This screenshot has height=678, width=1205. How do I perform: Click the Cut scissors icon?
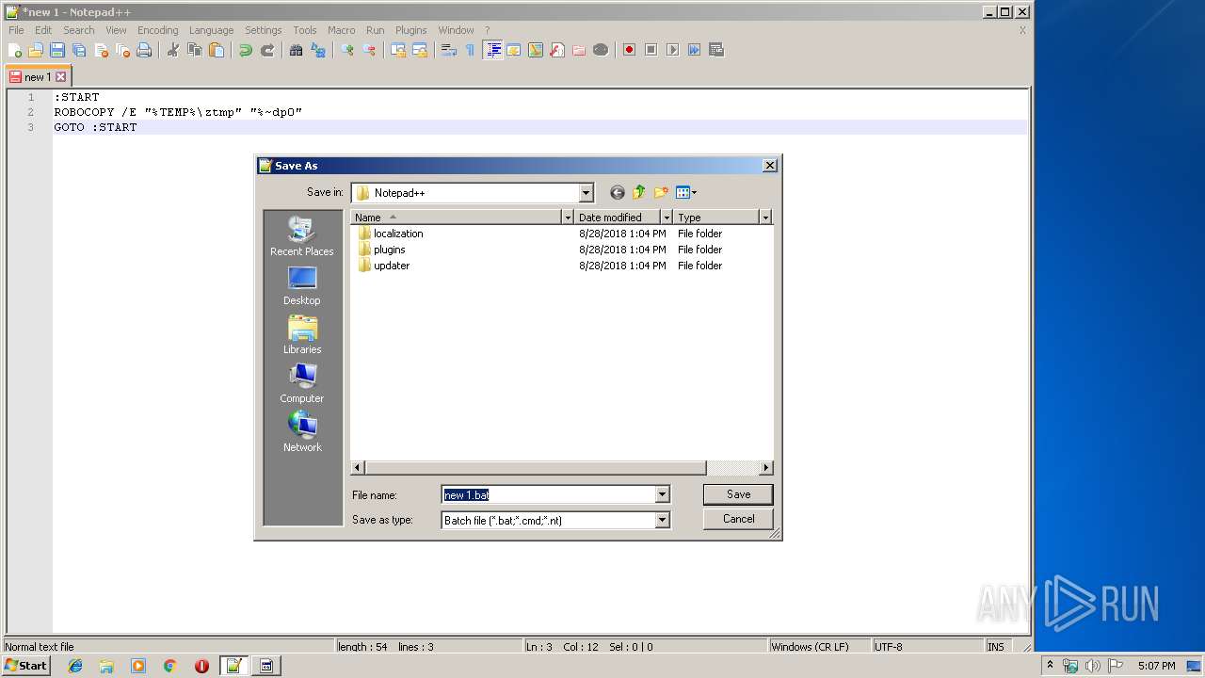coord(173,50)
